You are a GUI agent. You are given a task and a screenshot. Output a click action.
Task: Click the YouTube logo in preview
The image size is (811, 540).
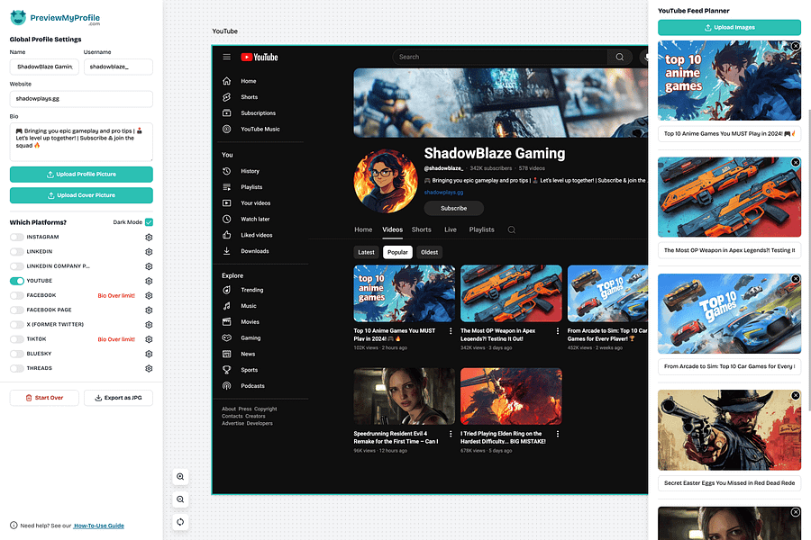pyautogui.click(x=260, y=58)
